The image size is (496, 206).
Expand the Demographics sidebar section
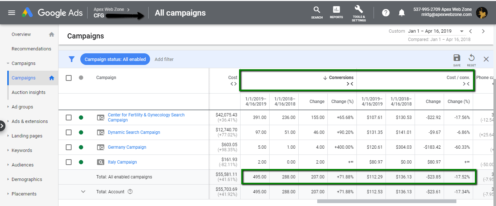point(8,180)
